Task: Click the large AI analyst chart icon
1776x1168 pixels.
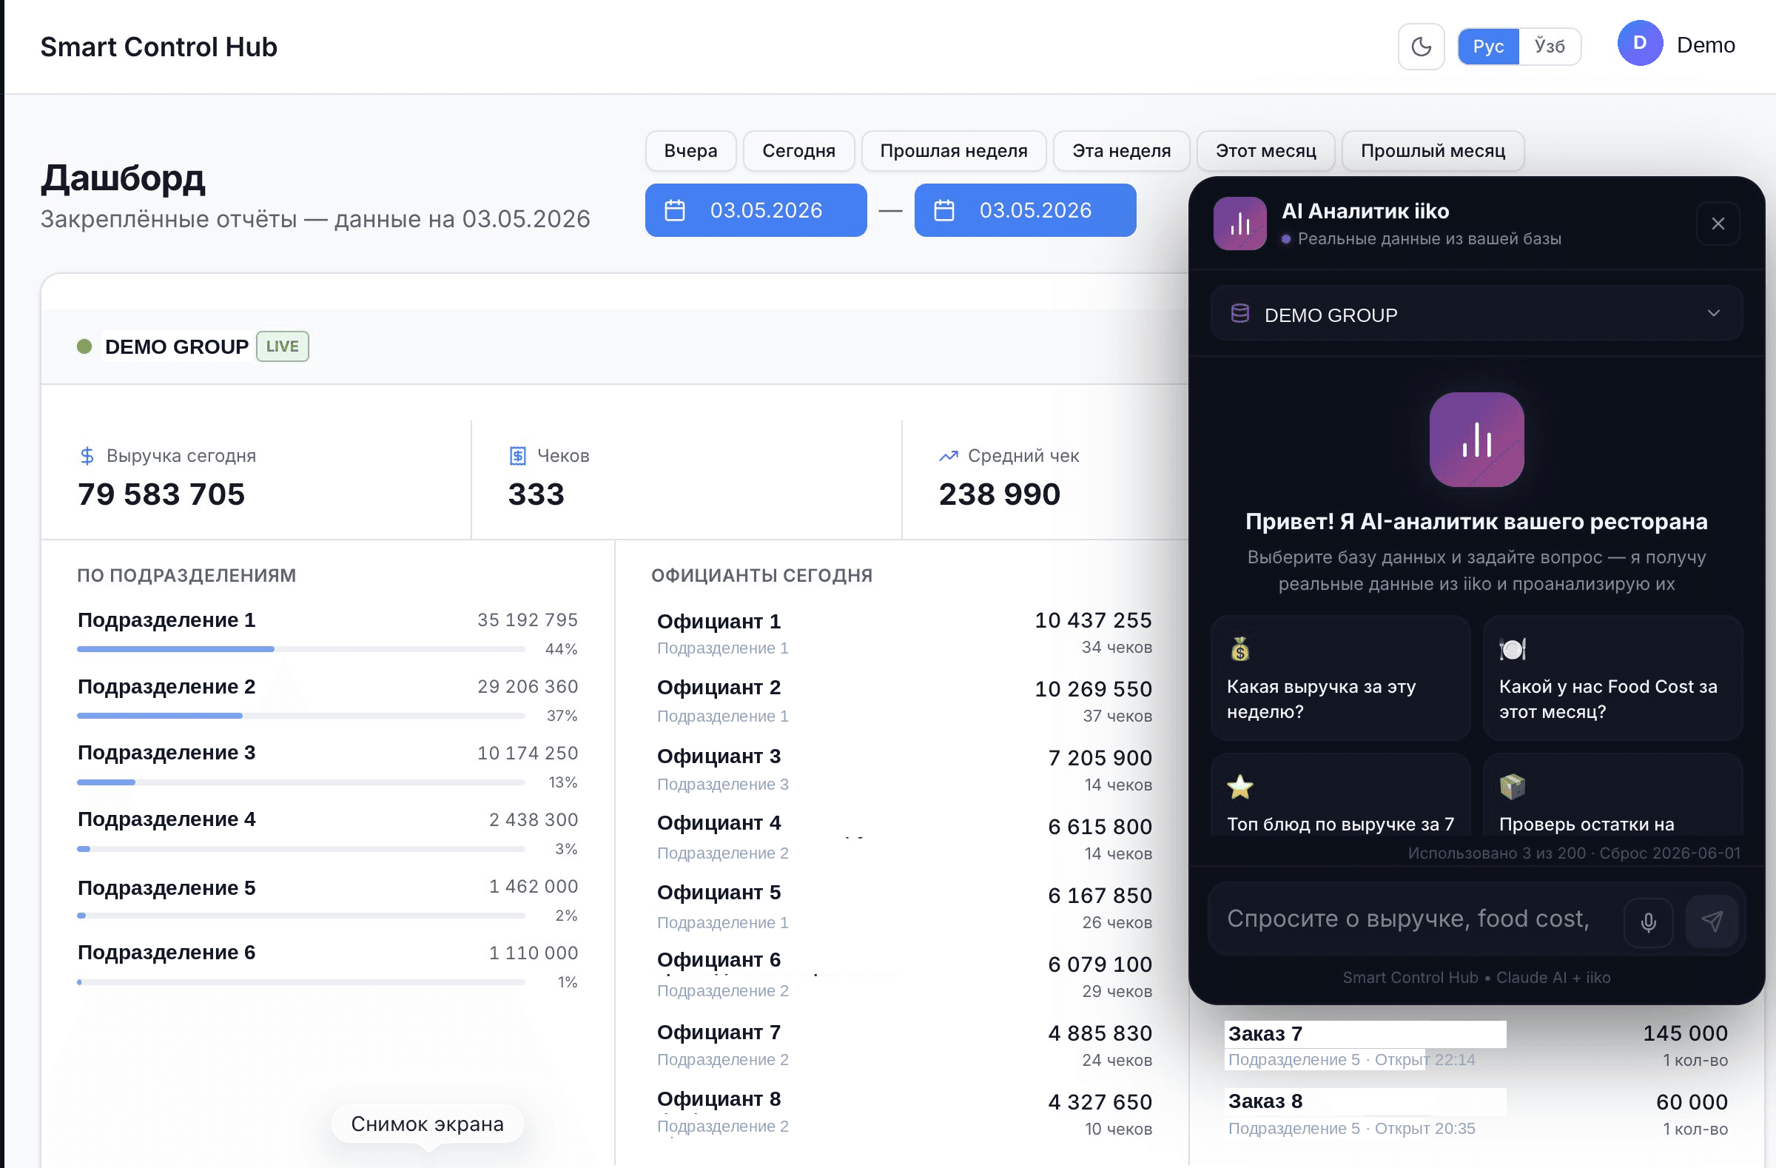Action: 1476,440
